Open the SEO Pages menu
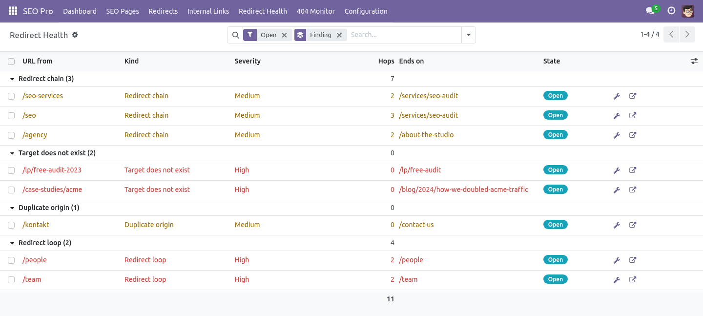The height and width of the screenshot is (316, 703). pyautogui.click(x=123, y=11)
